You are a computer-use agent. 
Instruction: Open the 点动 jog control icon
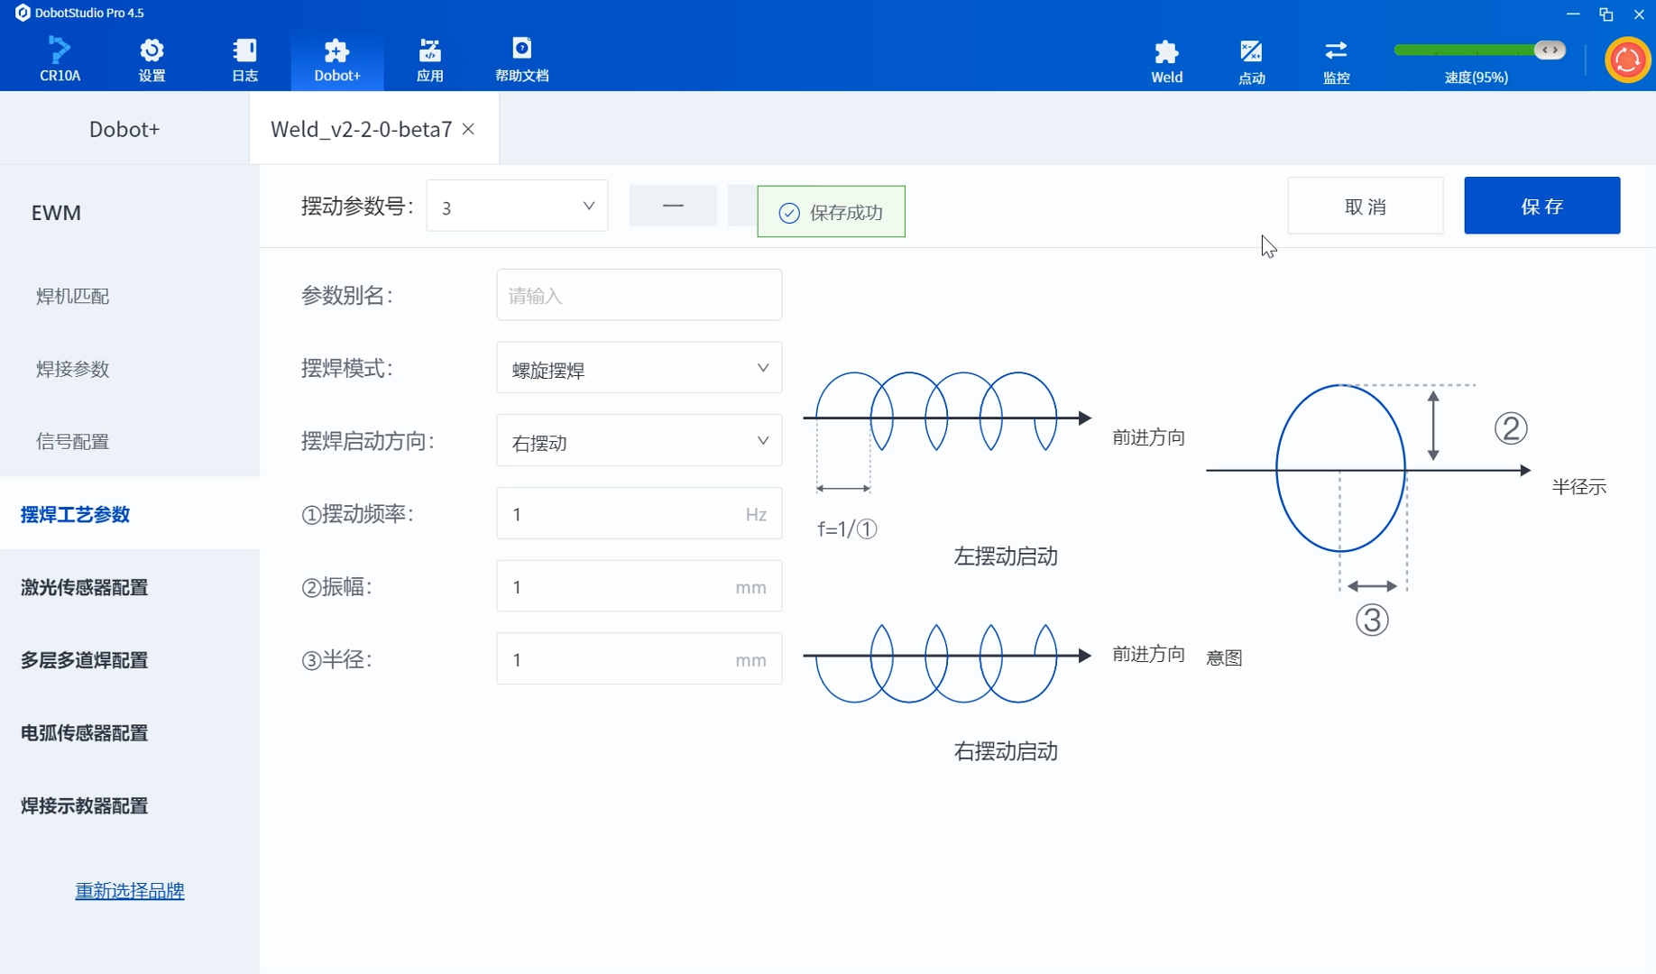pos(1251,61)
